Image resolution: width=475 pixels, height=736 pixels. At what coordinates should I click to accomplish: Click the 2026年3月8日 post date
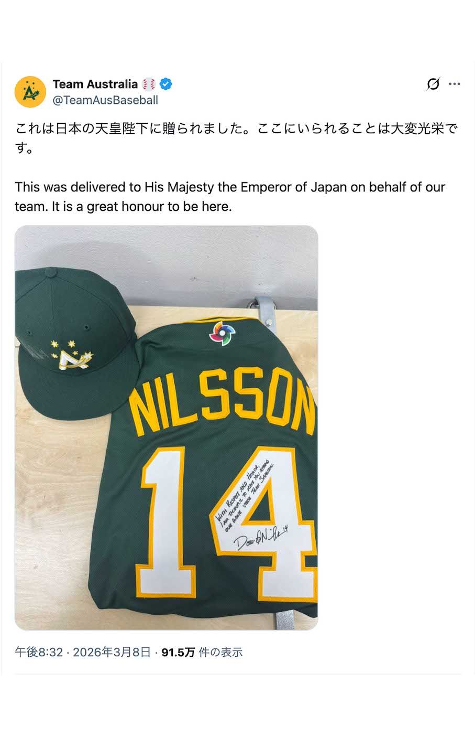112,652
